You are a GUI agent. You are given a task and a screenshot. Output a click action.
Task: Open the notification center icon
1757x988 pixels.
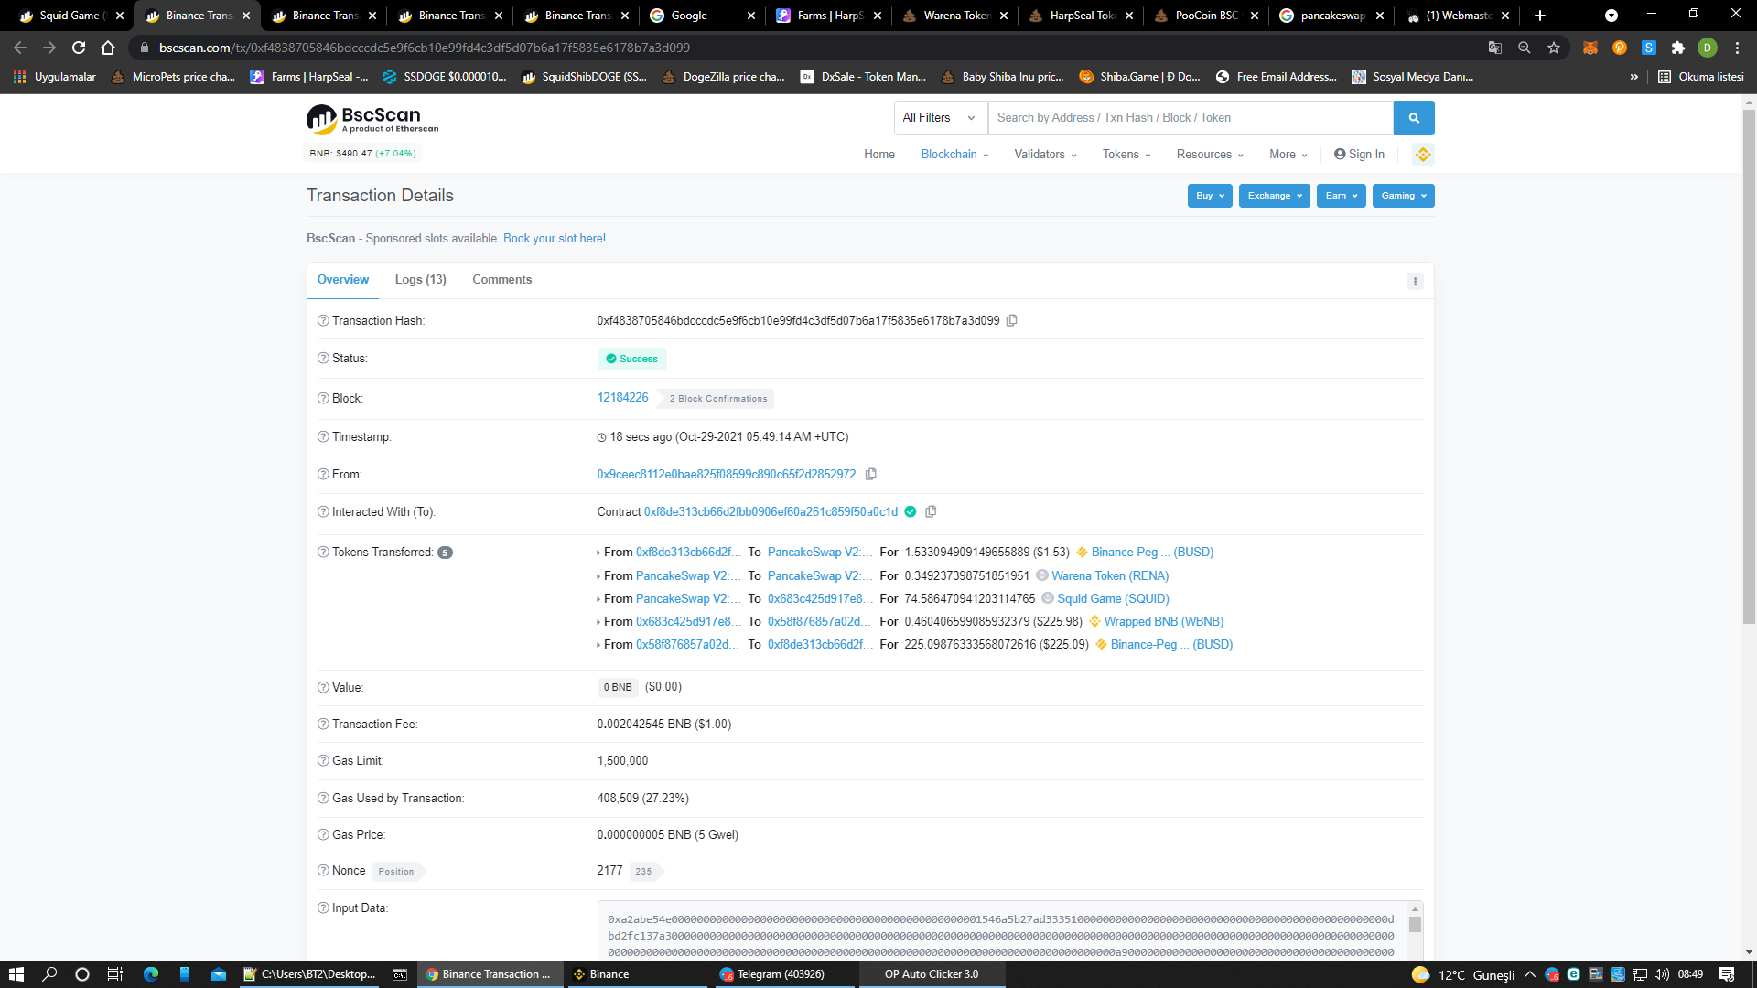tap(1727, 974)
